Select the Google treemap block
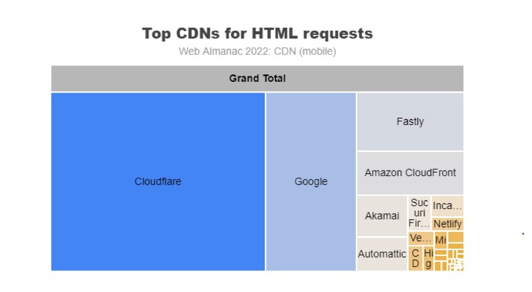The height and width of the screenshot is (292, 532). pyautogui.click(x=311, y=181)
